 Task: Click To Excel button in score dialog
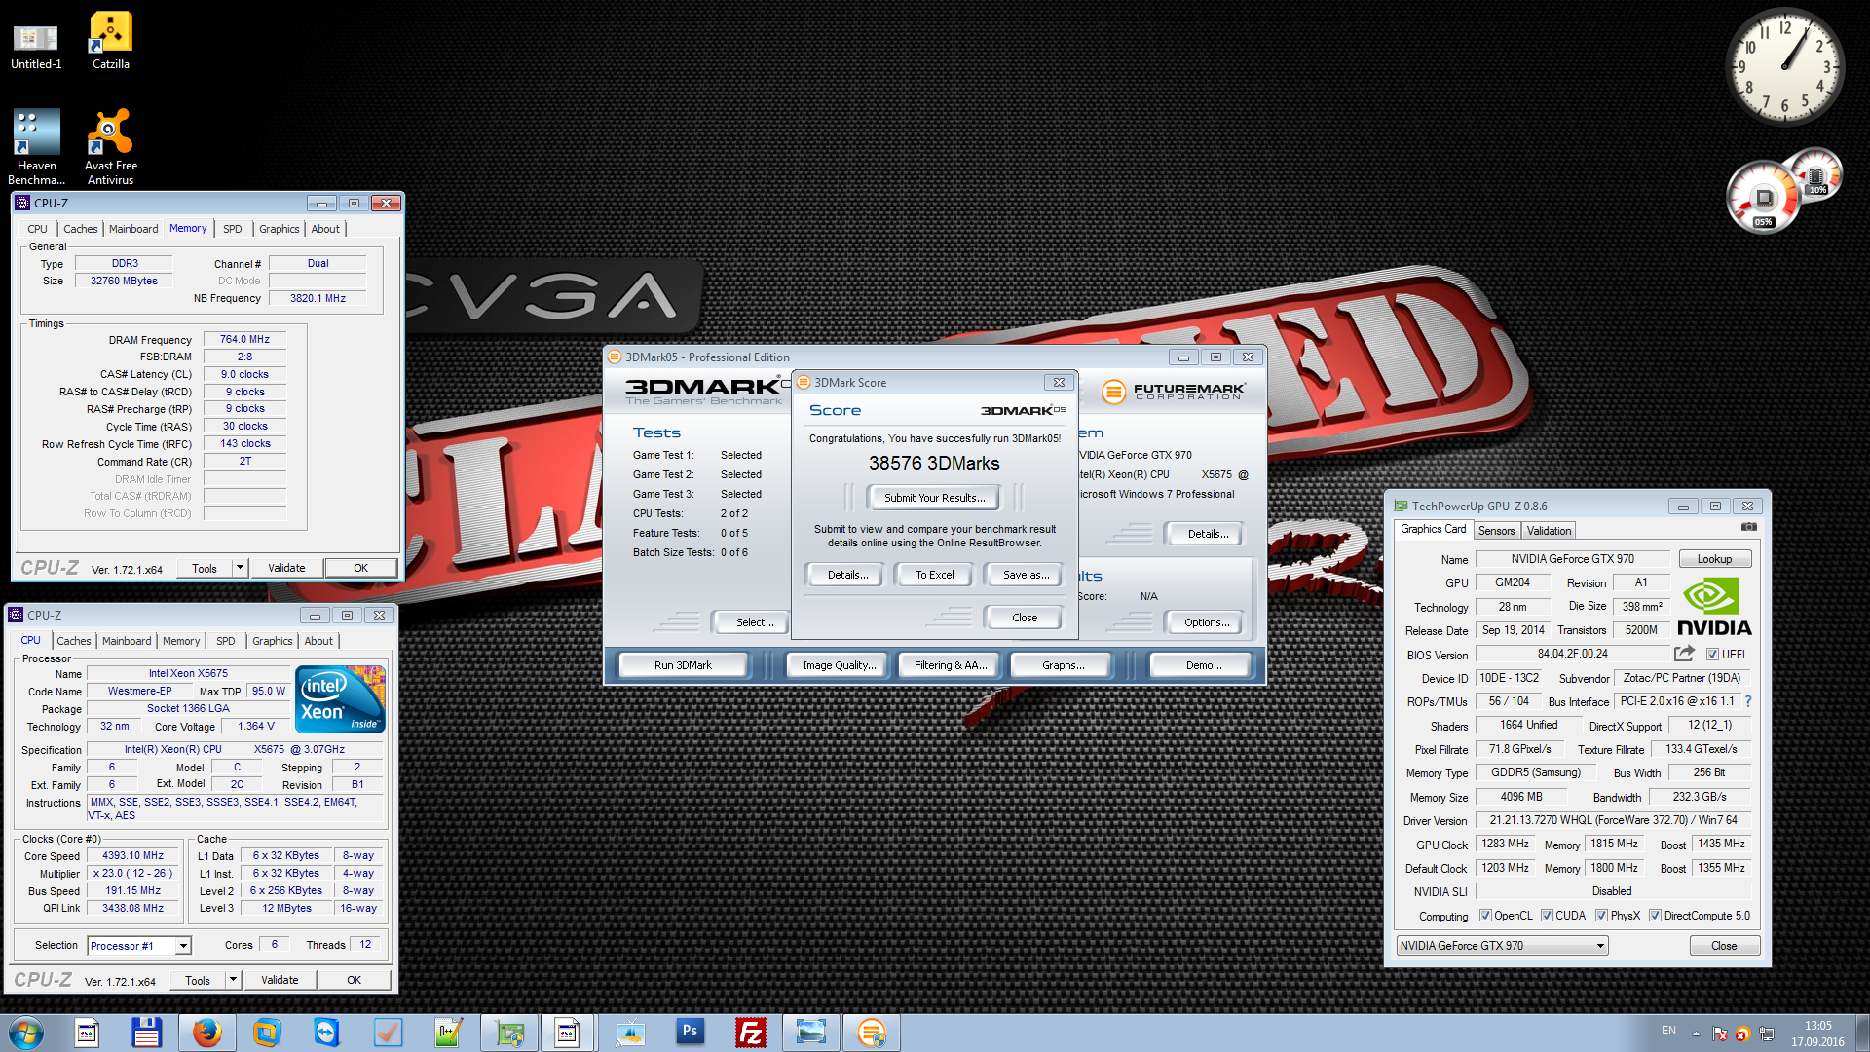point(934,575)
